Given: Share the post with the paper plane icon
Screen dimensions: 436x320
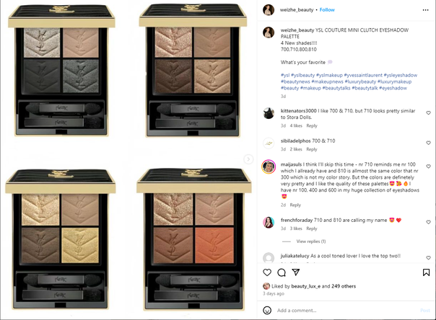Looking at the screenshot, I should point(296,272).
